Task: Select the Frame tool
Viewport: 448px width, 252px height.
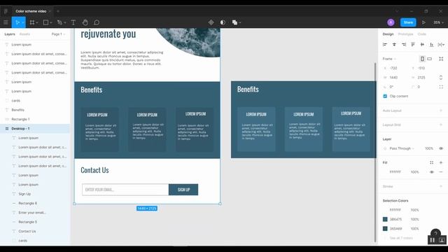Action: pos(32,22)
